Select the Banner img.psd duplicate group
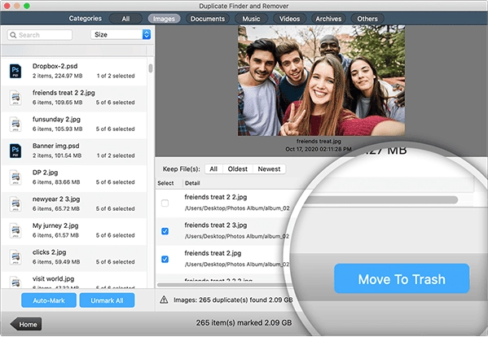The height and width of the screenshot is (337, 488). pos(74,151)
